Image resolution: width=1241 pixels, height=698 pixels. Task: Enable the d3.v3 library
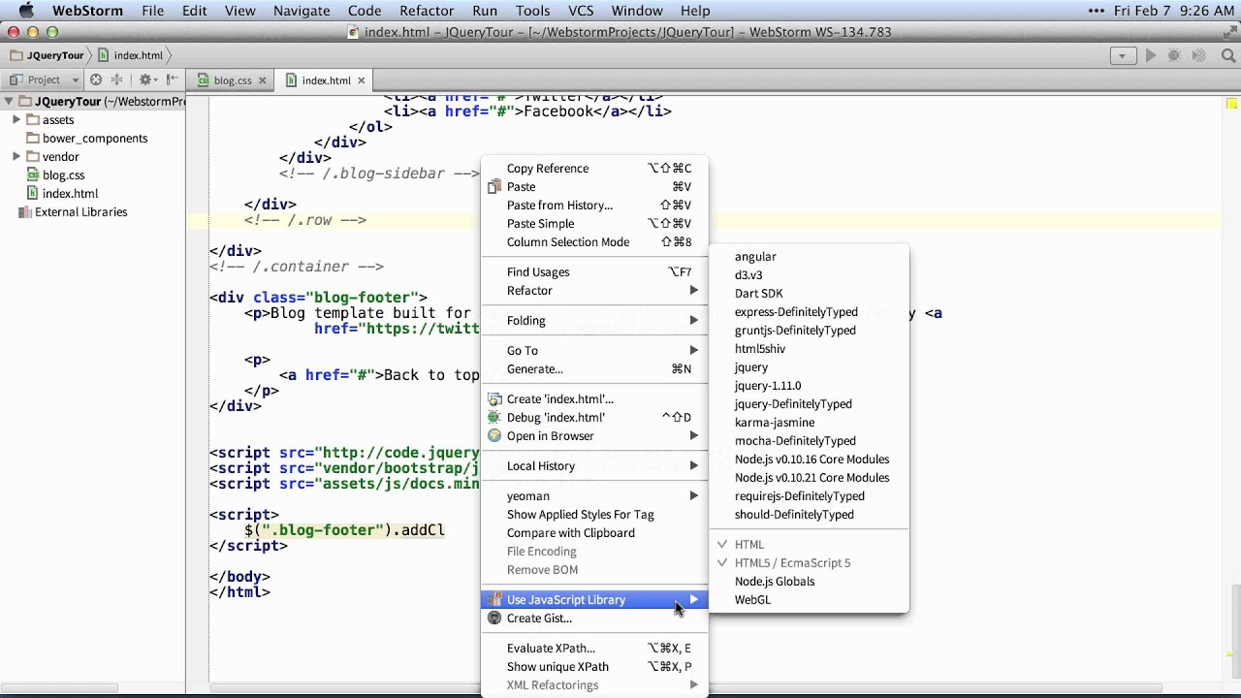[x=748, y=274]
